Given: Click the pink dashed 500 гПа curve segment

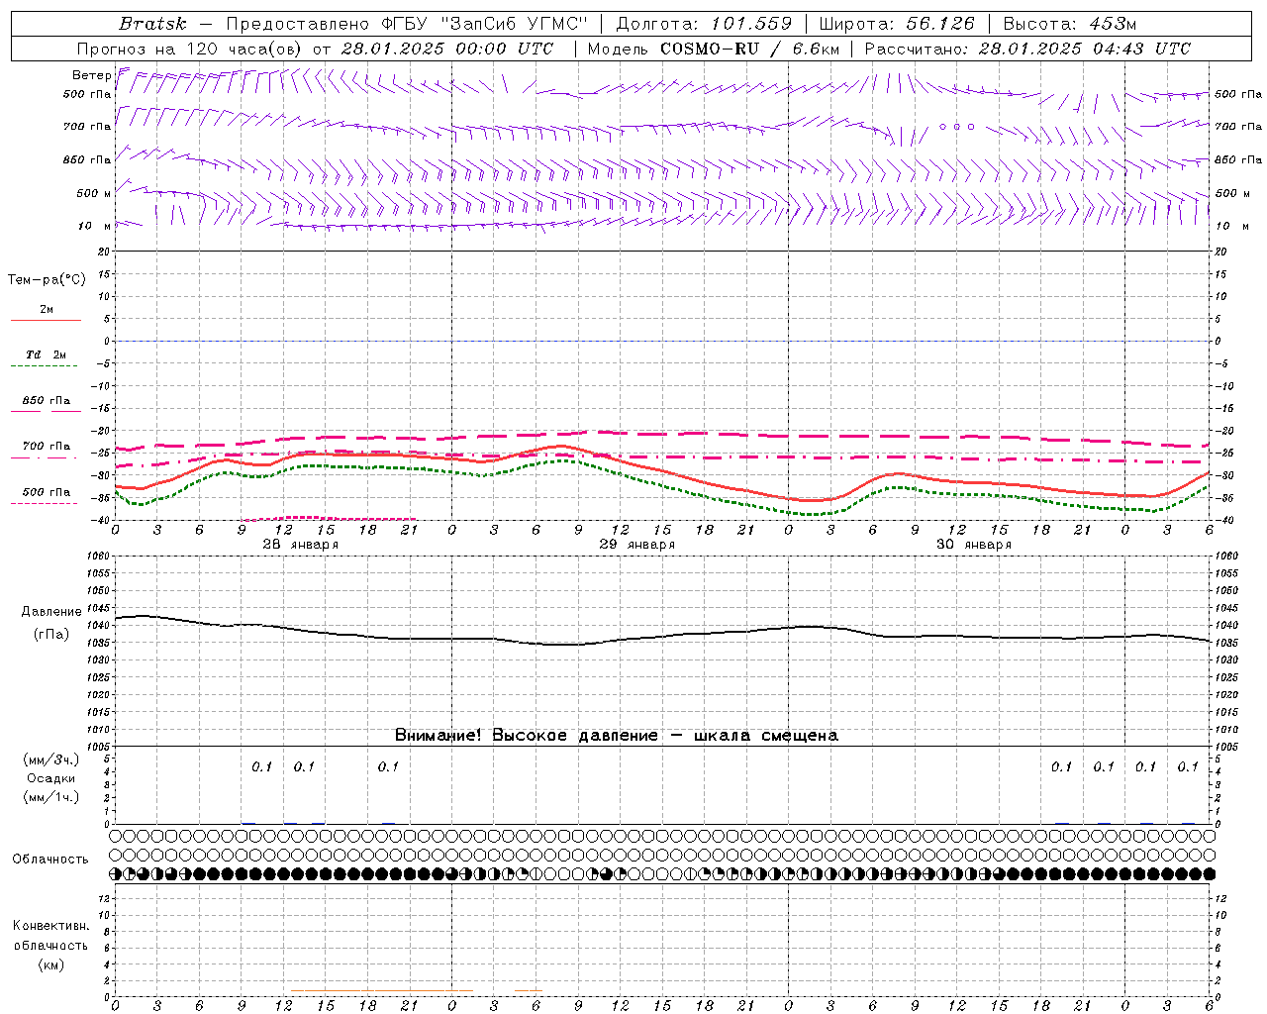Looking at the screenshot, I should [x=329, y=518].
